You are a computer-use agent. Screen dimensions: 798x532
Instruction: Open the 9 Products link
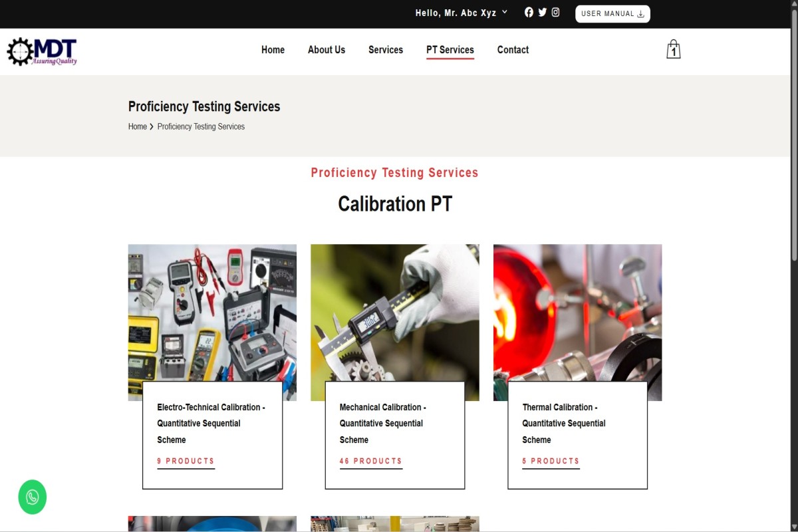[x=186, y=462]
